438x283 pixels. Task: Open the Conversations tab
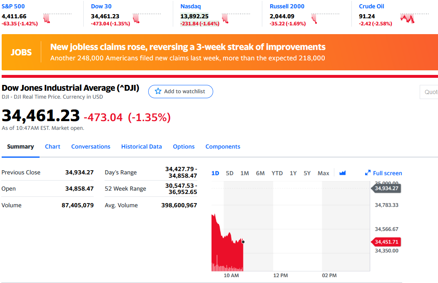coord(91,146)
